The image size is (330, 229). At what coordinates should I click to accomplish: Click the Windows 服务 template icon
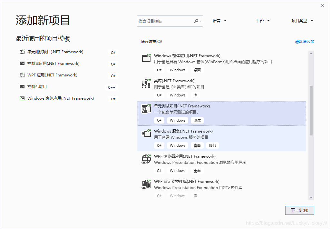tap(146, 134)
